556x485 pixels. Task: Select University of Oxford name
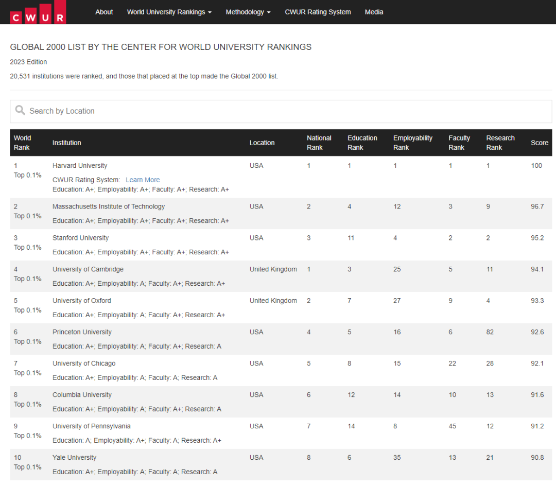click(x=81, y=301)
